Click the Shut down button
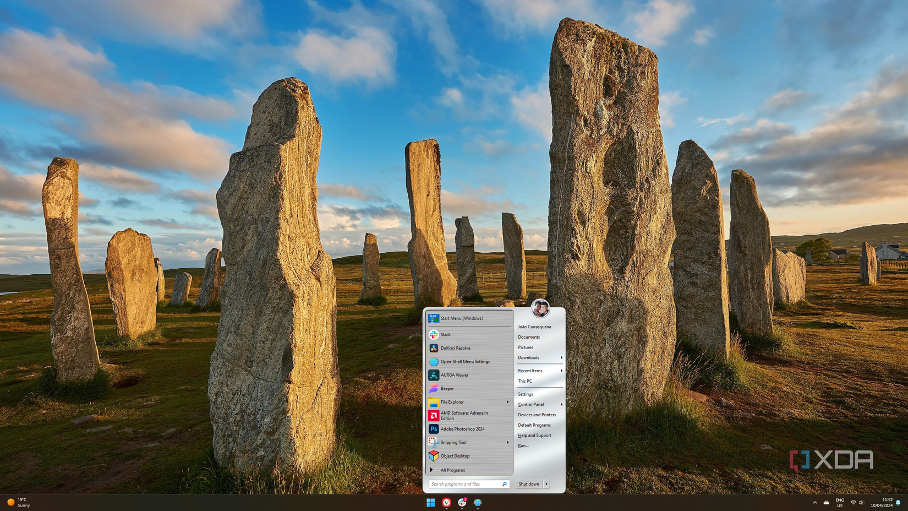908x511 pixels. click(528, 484)
